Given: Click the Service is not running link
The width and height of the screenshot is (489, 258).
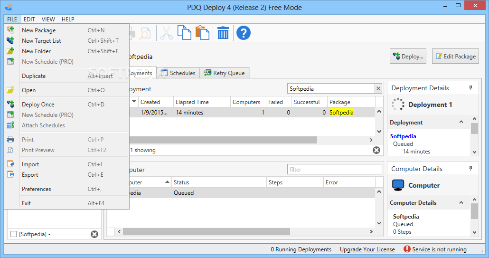Looking at the screenshot, I should [439, 249].
